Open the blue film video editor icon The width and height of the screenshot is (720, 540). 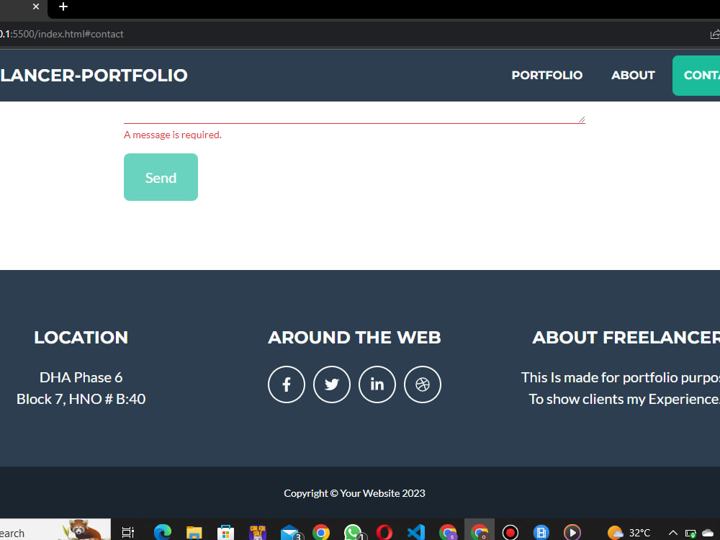[541, 532]
